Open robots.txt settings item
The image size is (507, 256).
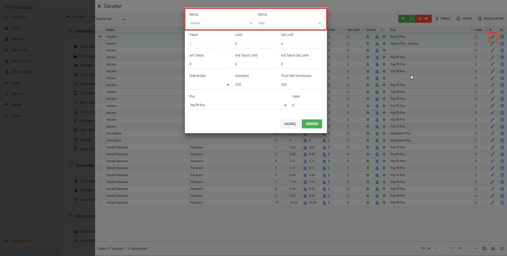pos(87,112)
